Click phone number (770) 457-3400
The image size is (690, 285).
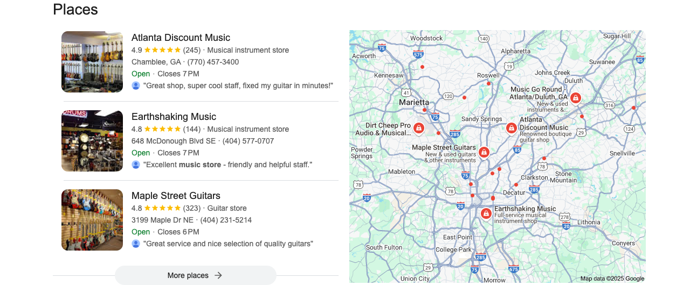point(213,62)
